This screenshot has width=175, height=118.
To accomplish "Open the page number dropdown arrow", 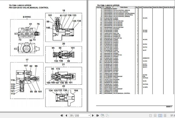I will pos(89,115).
